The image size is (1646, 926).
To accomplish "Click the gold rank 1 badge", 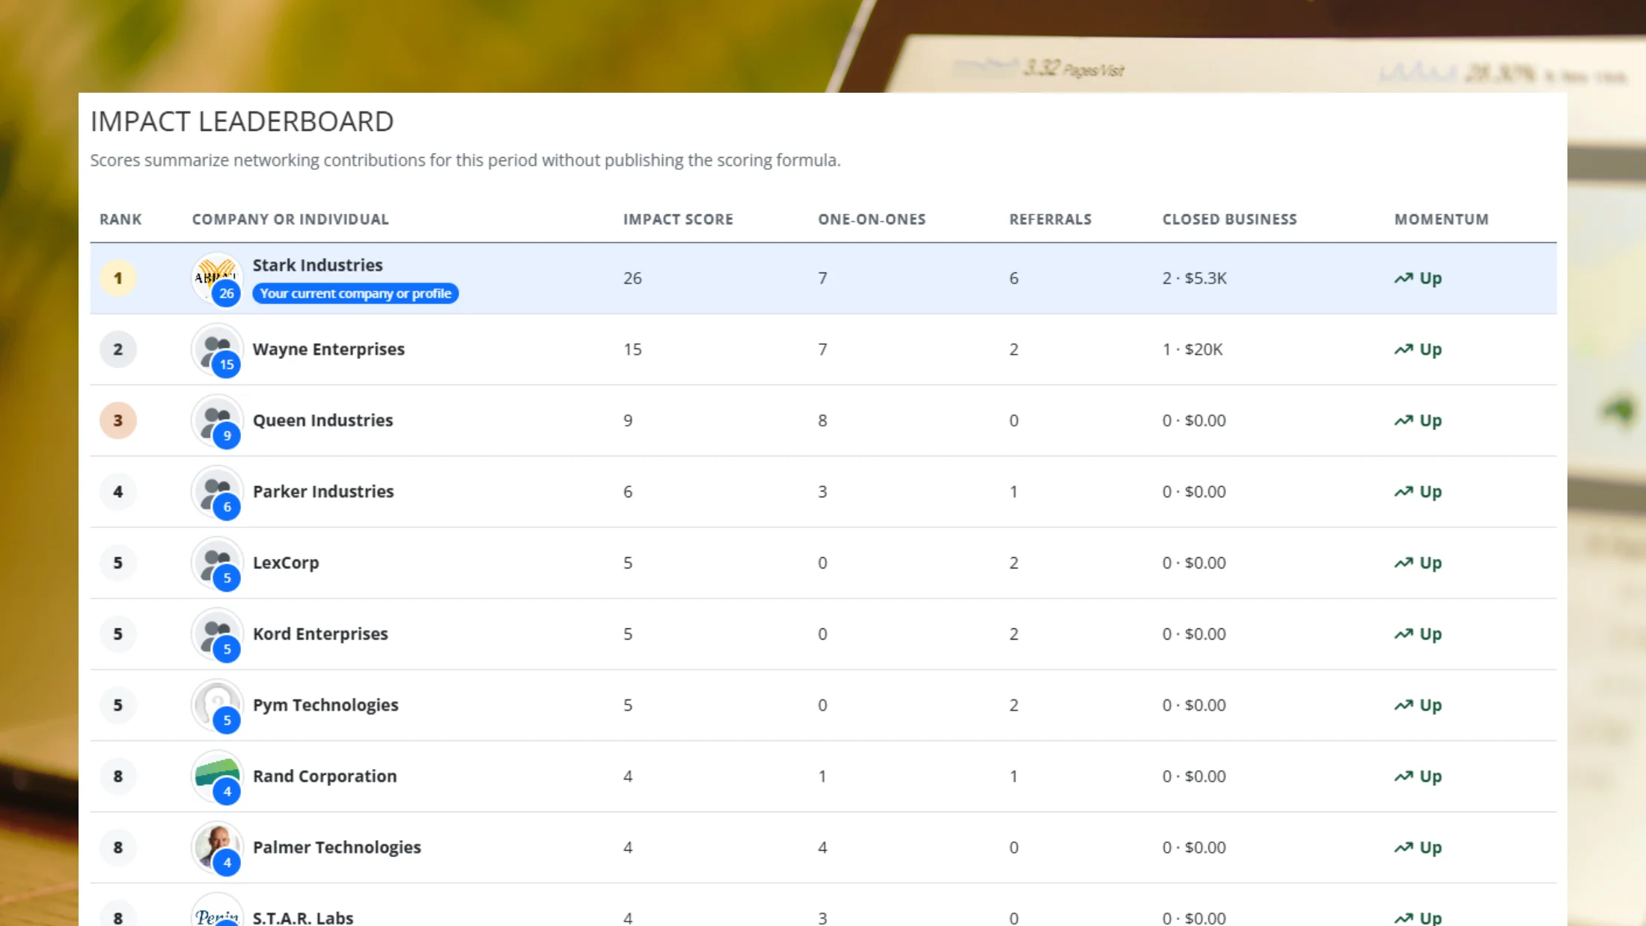I will 118,278.
